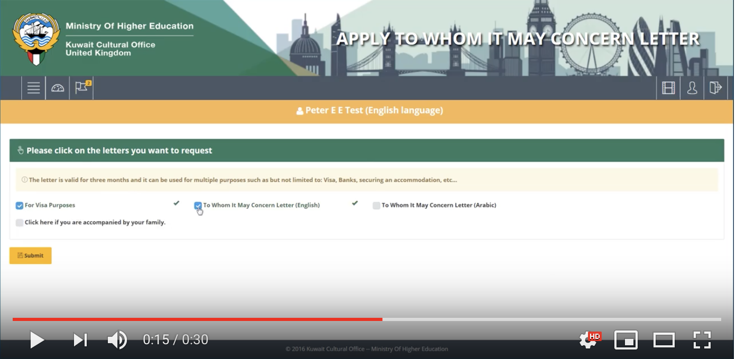Switch to theater mode
The height and width of the screenshot is (359, 736).
point(664,339)
